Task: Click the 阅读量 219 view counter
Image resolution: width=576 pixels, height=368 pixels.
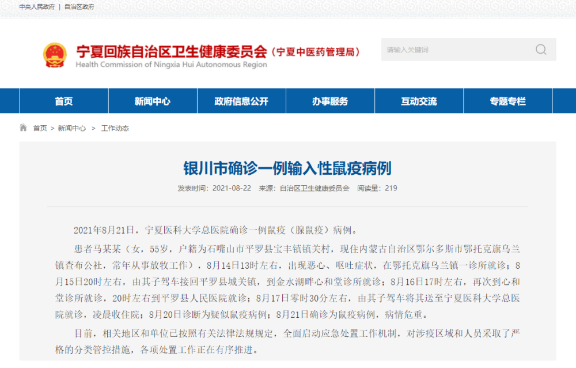Action: [377, 188]
